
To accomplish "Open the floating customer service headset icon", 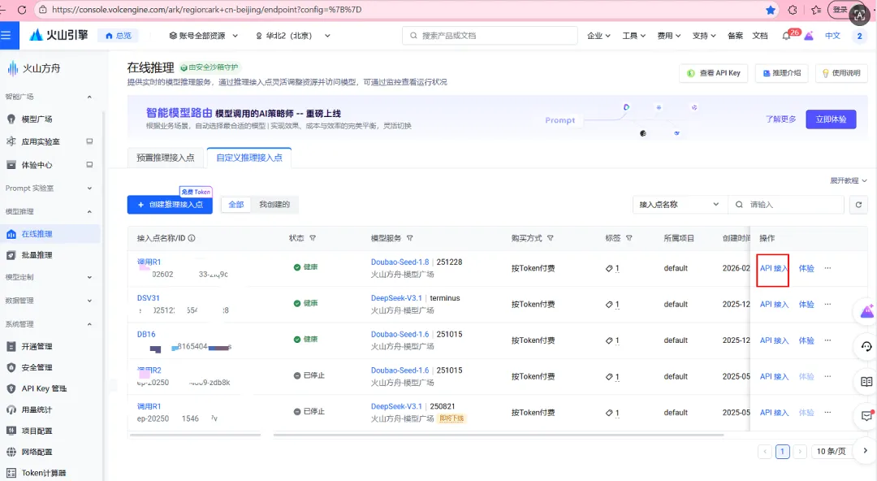I will coord(866,347).
